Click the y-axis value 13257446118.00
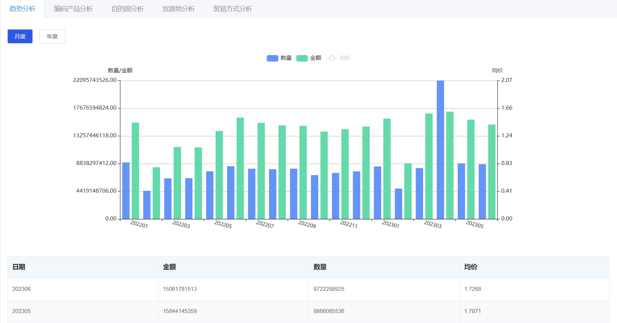The height and width of the screenshot is (323, 617). pos(95,135)
